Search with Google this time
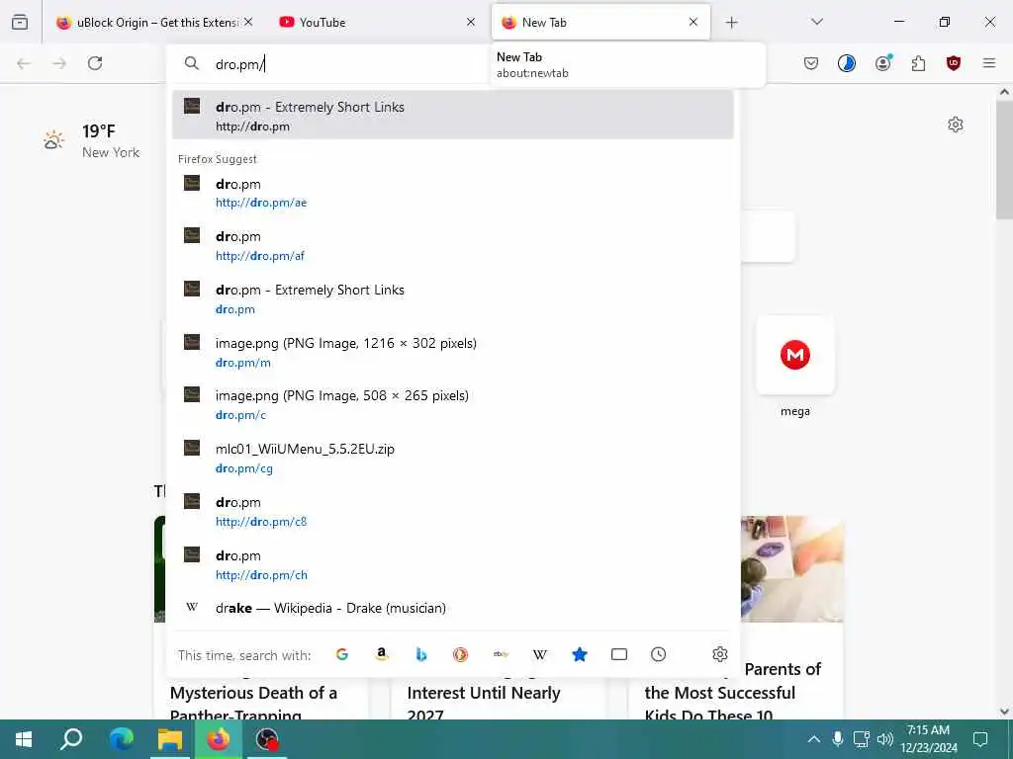This screenshot has width=1013, height=759. [x=341, y=654]
